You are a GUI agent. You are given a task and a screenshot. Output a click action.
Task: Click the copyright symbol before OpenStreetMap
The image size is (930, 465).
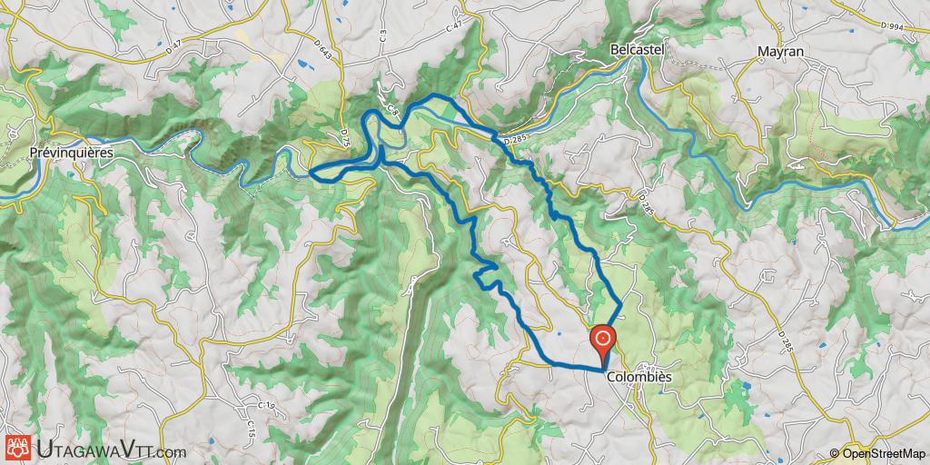(836, 454)
